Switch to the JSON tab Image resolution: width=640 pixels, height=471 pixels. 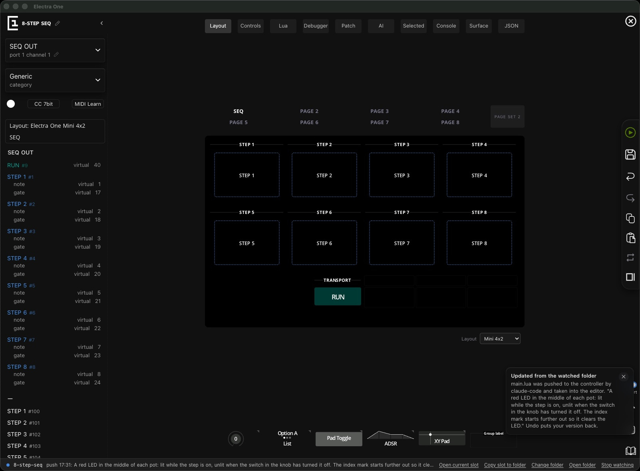coord(511,26)
